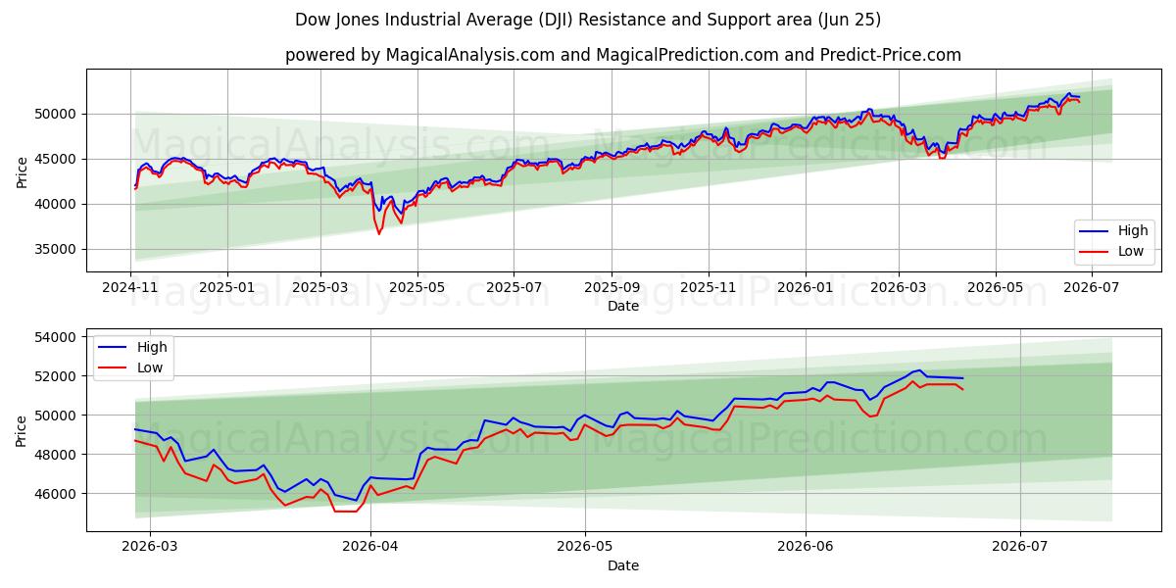Click the '2026-05' date label on upper axis

click(995, 288)
